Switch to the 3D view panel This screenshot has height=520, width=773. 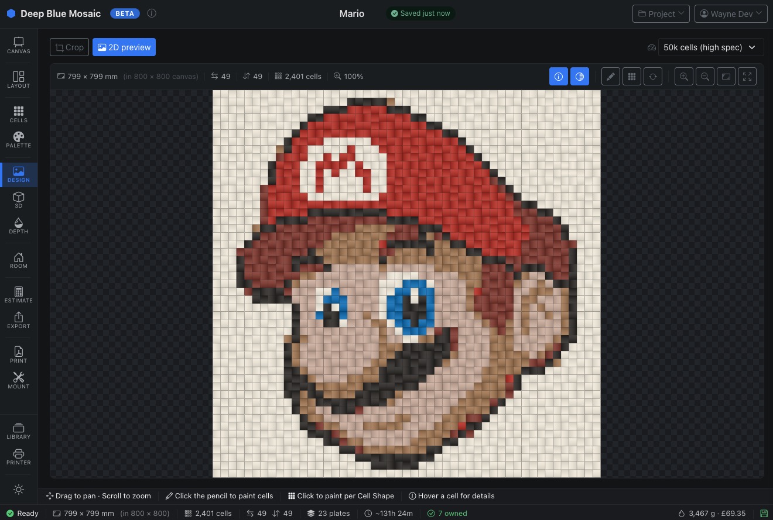pyautogui.click(x=19, y=200)
